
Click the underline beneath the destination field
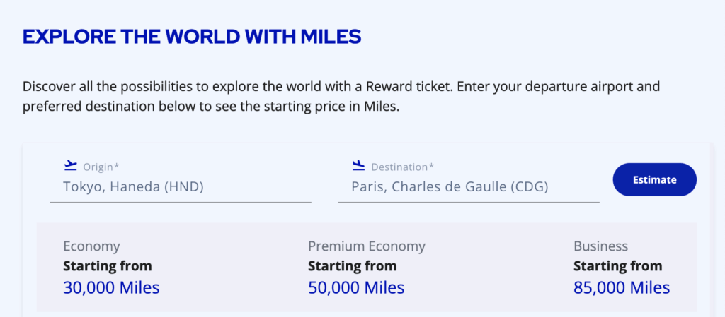pos(469,202)
